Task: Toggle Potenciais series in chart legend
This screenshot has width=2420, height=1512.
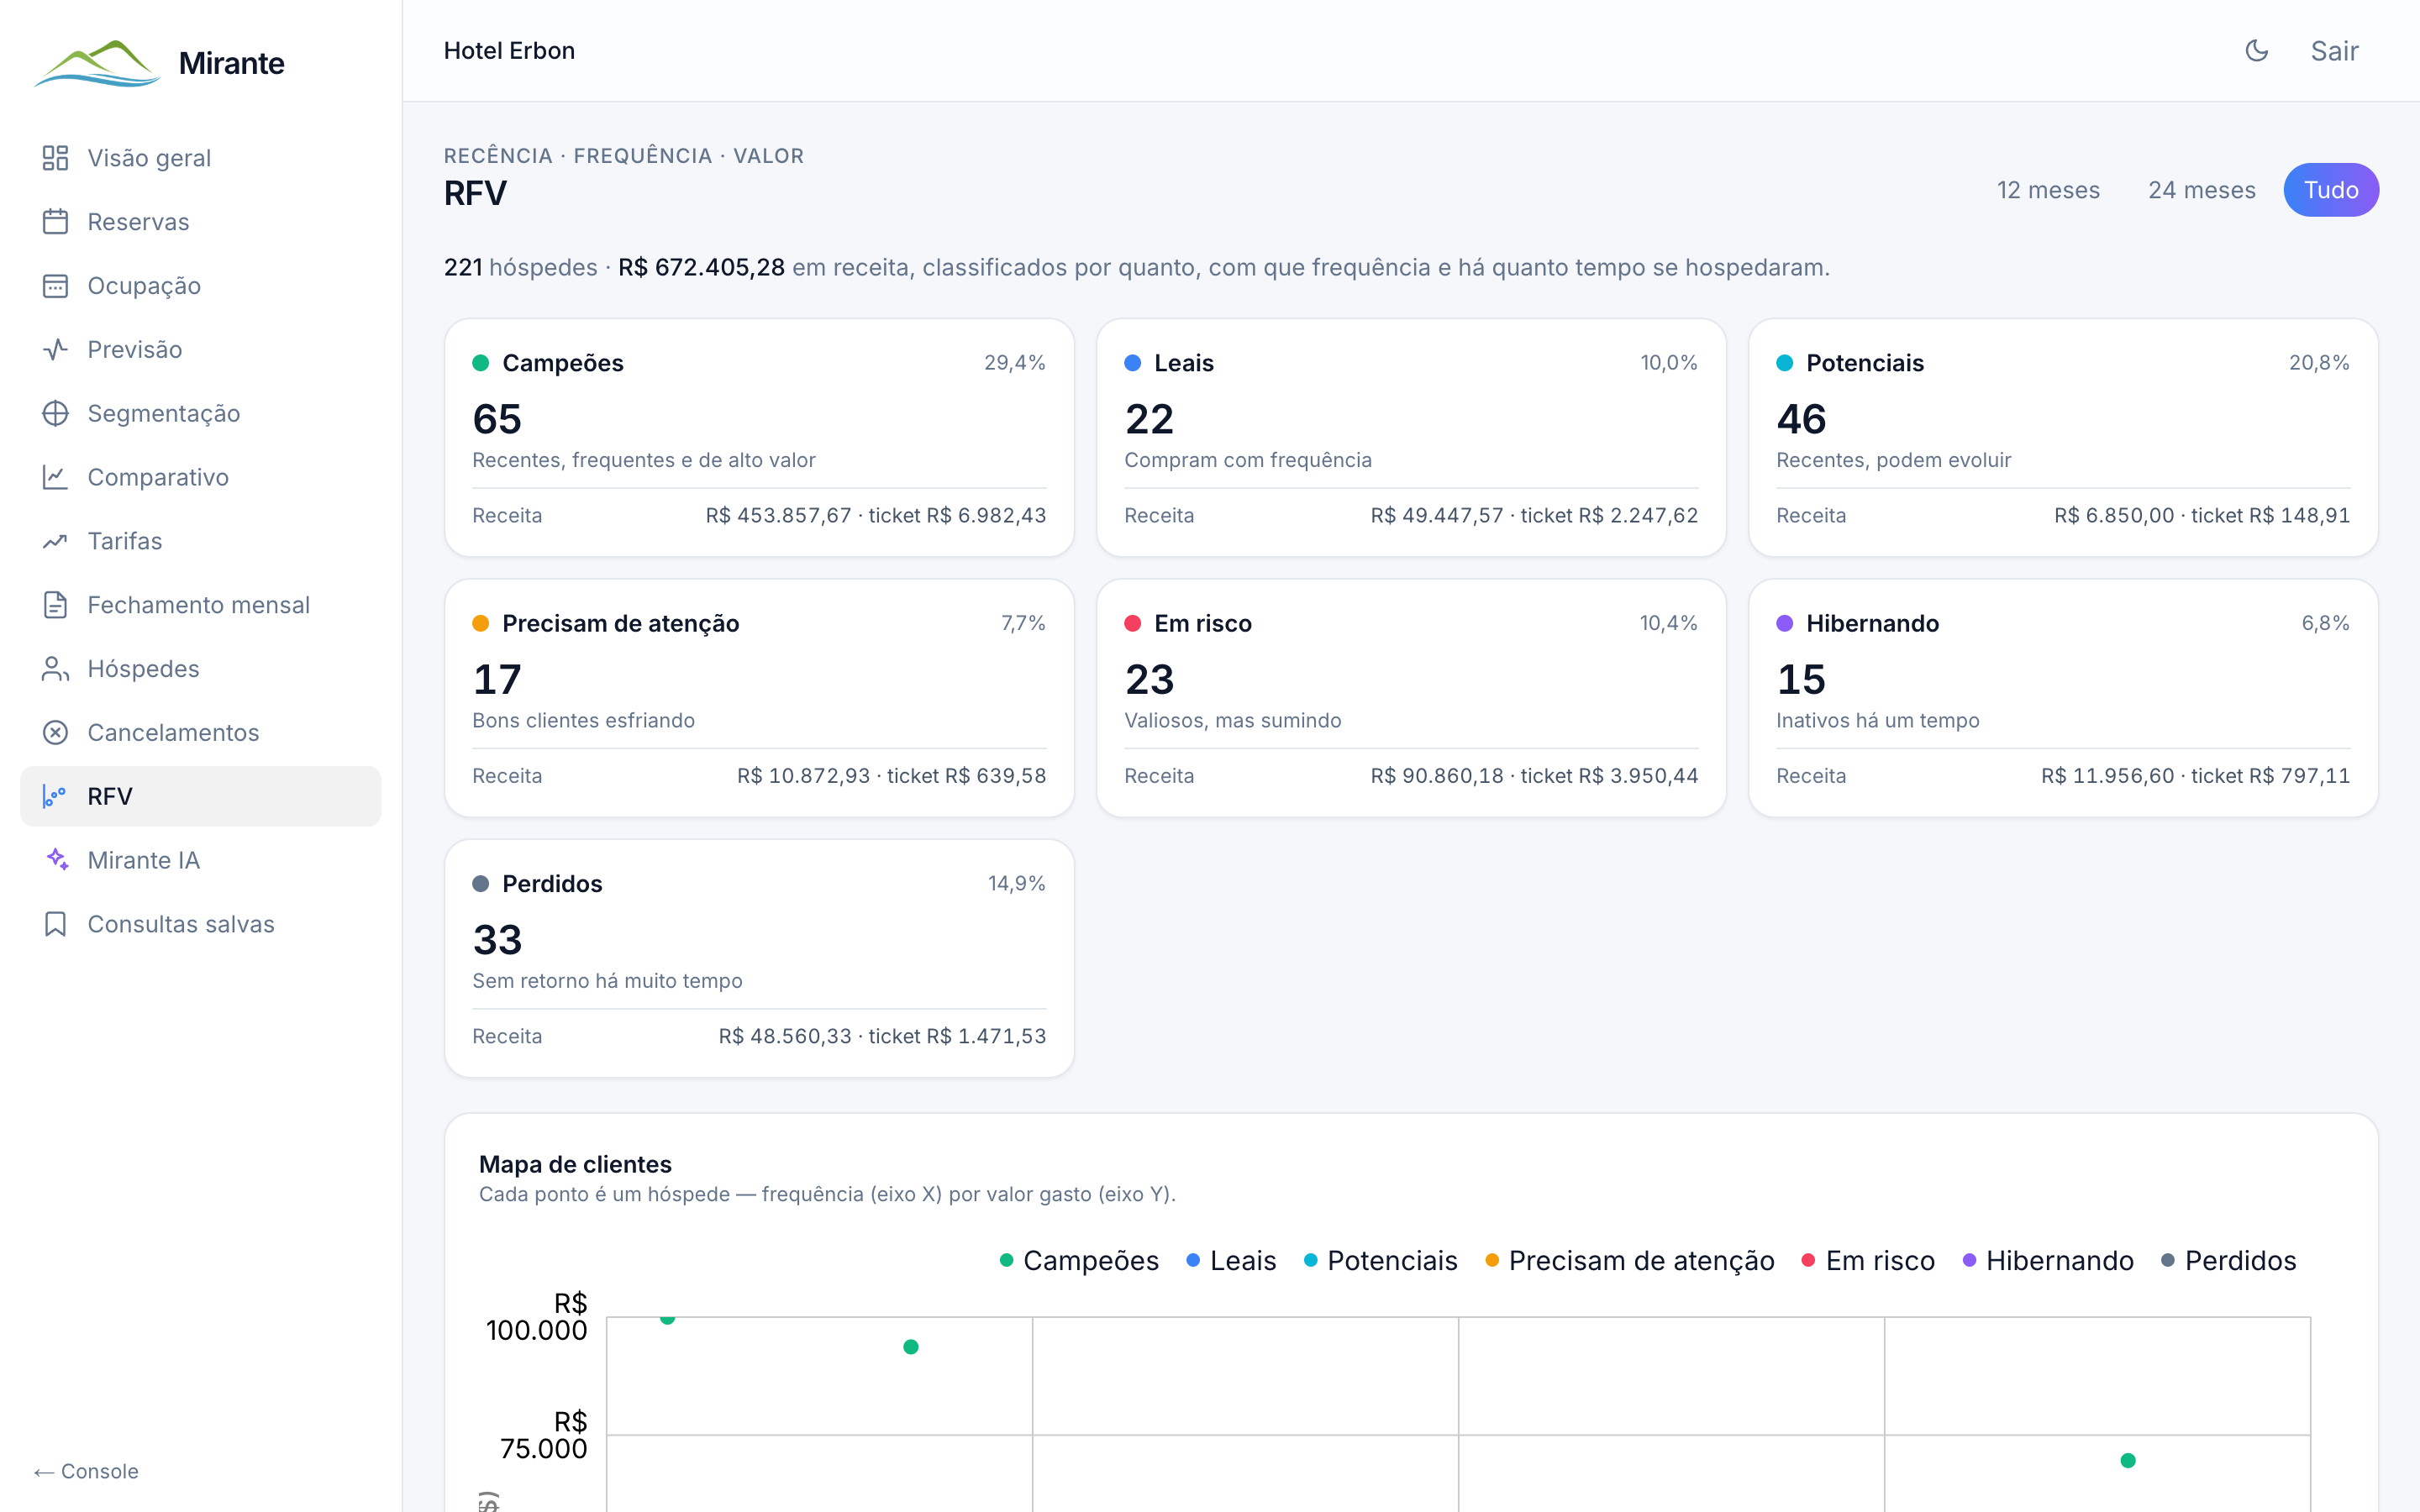Action: [1380, 1261]
